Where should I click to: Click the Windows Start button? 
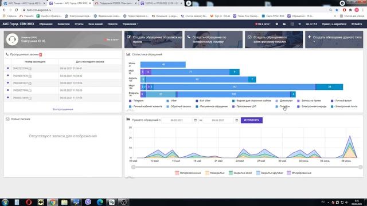(x=5, y=202)
